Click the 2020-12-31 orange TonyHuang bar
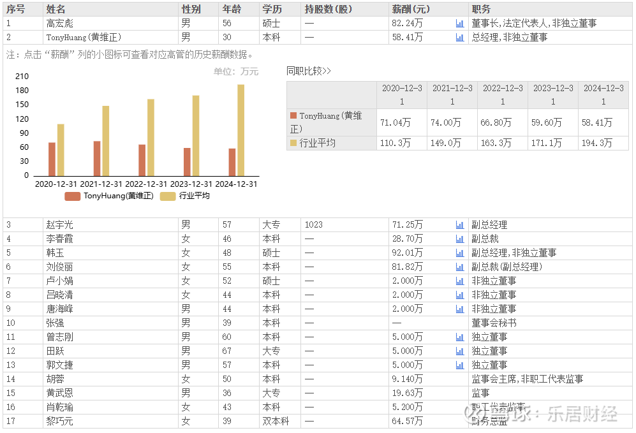The image size is (636, 433). [x=52, y=159]
